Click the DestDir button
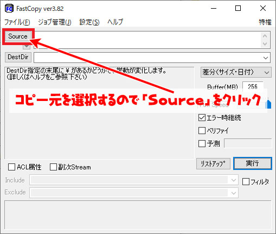The height and width of the screenshot is (234, 276). pos(18,57)
